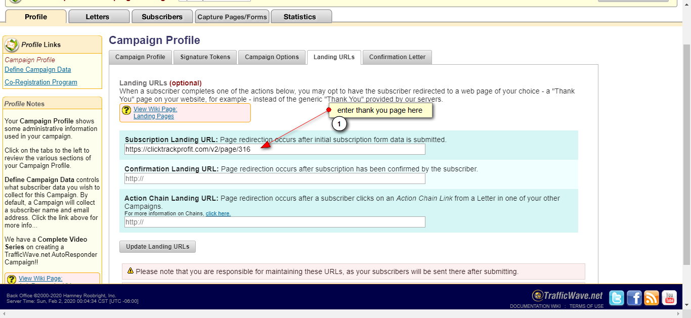
Task: Open the Define Campaign Data link
Action: [x=38, y=70]
